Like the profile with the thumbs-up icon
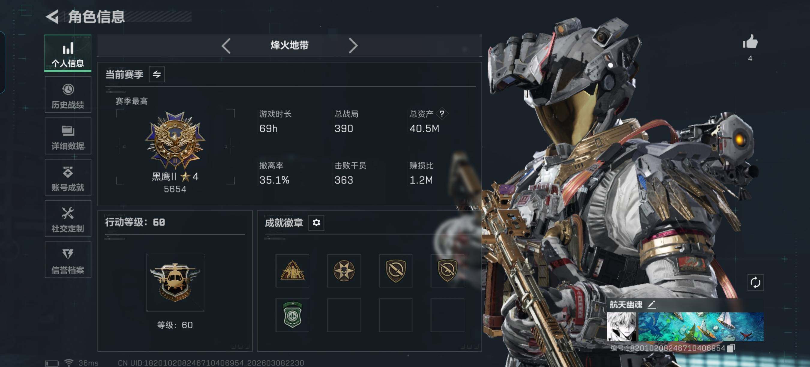This screenshot has width=810, height=367. tap(750, 41)
